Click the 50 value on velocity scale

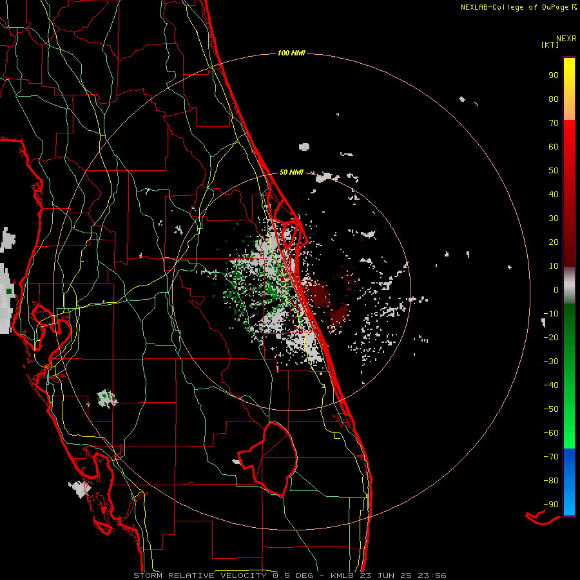[554, 171]
